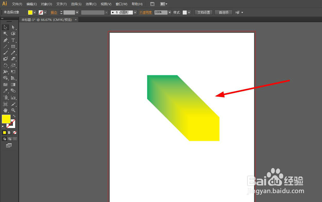Select the Blend tool
Viewport: 322px width, 202px height.
(13, 91)
